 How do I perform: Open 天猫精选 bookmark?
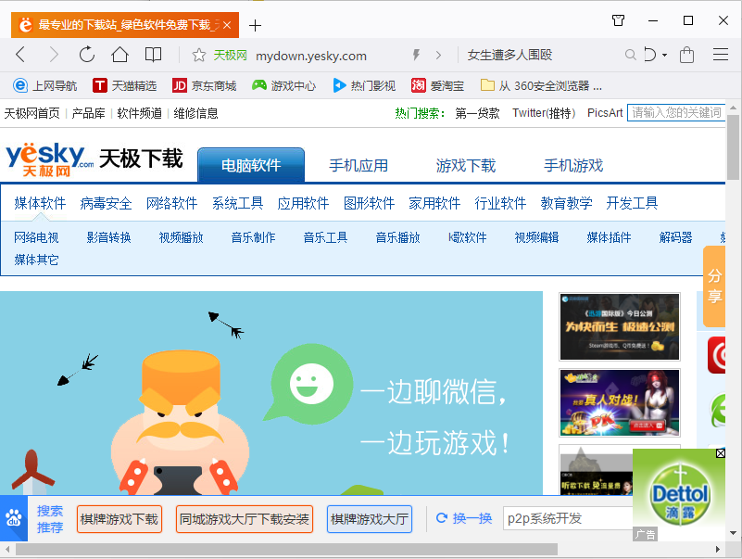(x=124, y=85)
